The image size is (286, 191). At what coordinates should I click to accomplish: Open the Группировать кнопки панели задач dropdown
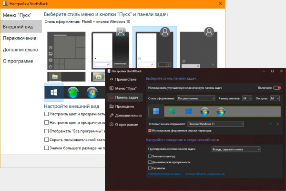pos(236,149)
